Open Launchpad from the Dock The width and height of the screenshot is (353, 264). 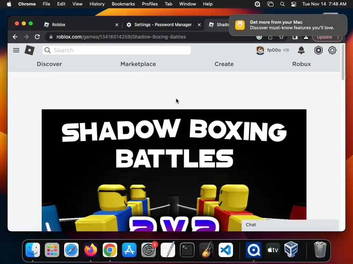coord(52,250)
